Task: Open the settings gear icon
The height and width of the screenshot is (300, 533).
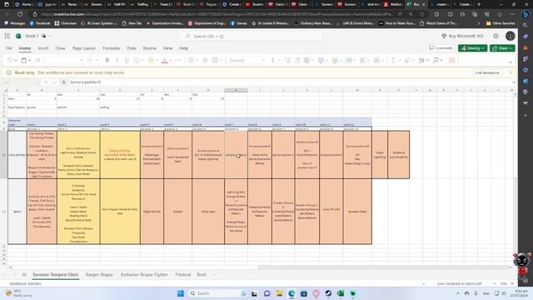Action: (x=496, y=36)
